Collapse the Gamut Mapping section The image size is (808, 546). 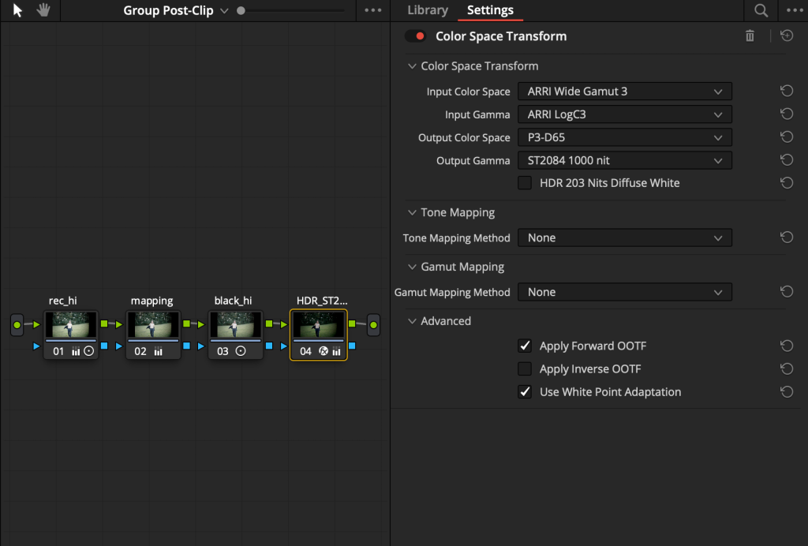click(x=412, y=267)
